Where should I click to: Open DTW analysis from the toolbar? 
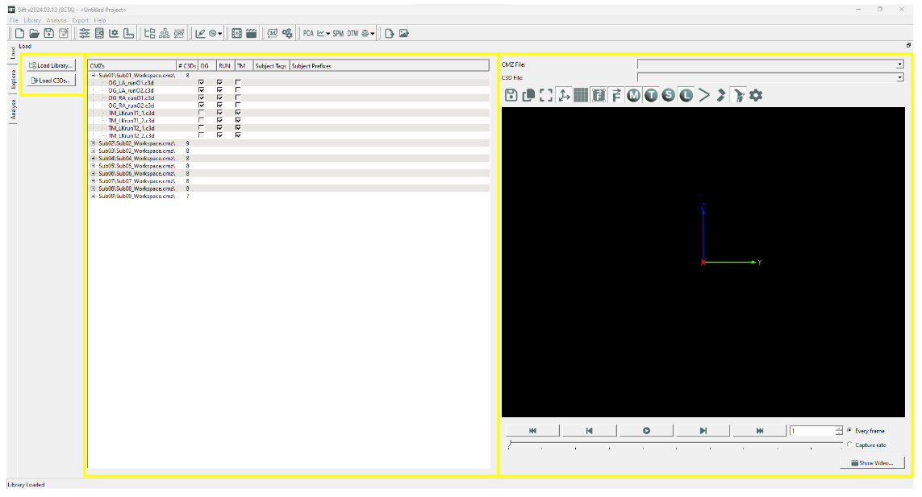click(x=353, y=34)
